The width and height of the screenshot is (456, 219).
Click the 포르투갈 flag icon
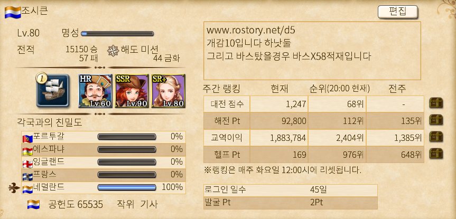pyautogui.click(x=27, y=139)
